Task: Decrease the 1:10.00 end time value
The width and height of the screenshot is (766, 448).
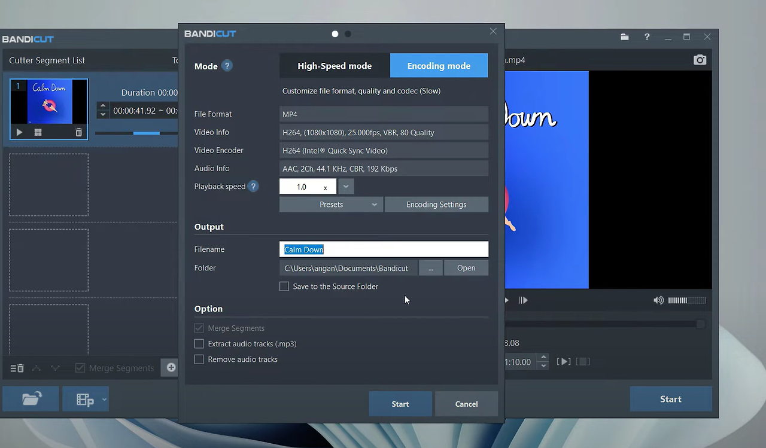Action: [543, 365]
